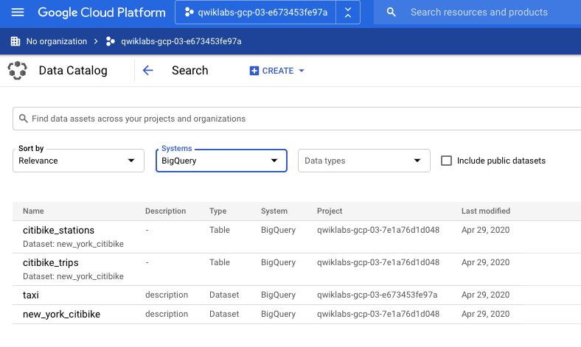Select the No organization breadcrumb

[57, 41]
